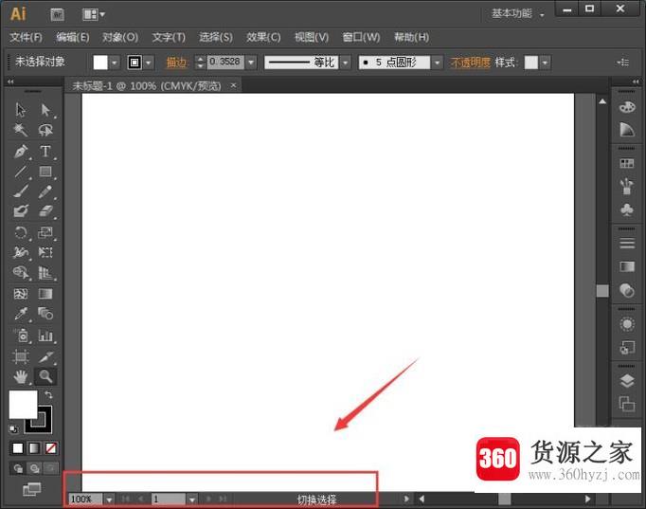Select the Hand tool

click(x=21, y=376)
